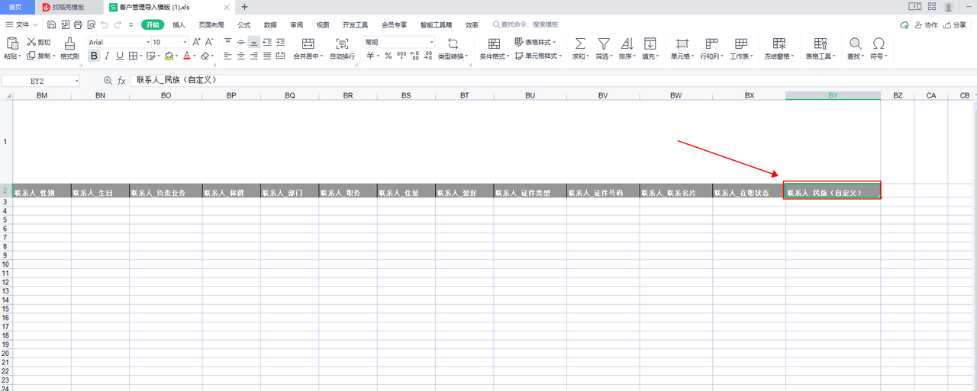Open the font name Arial dropdown

coord(148,42)
